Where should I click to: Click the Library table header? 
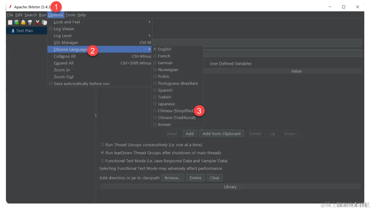click(230, 187)
